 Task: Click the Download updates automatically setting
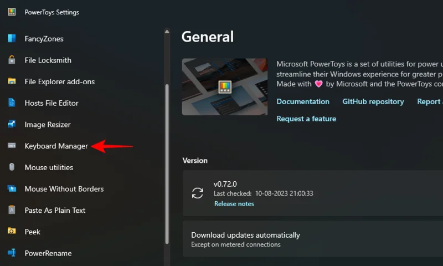(x=313, y=239)
